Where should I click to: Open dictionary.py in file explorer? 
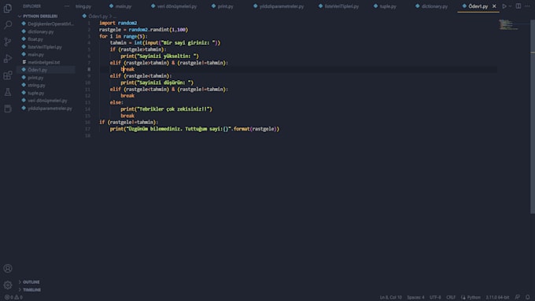point(41,31)
